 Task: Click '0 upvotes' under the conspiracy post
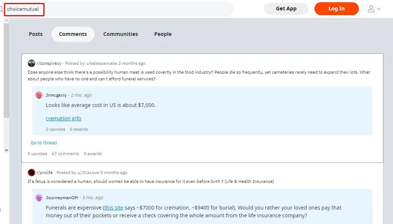[x=37, y=154]
